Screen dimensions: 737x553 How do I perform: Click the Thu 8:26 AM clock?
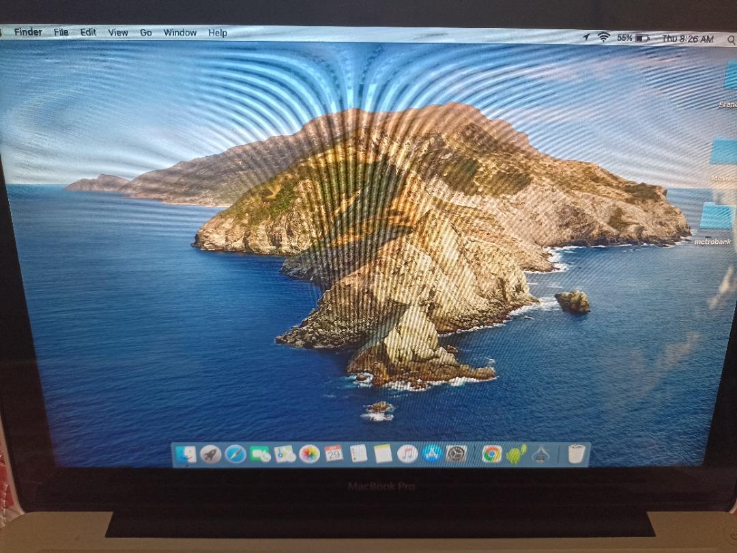point(688,39)
